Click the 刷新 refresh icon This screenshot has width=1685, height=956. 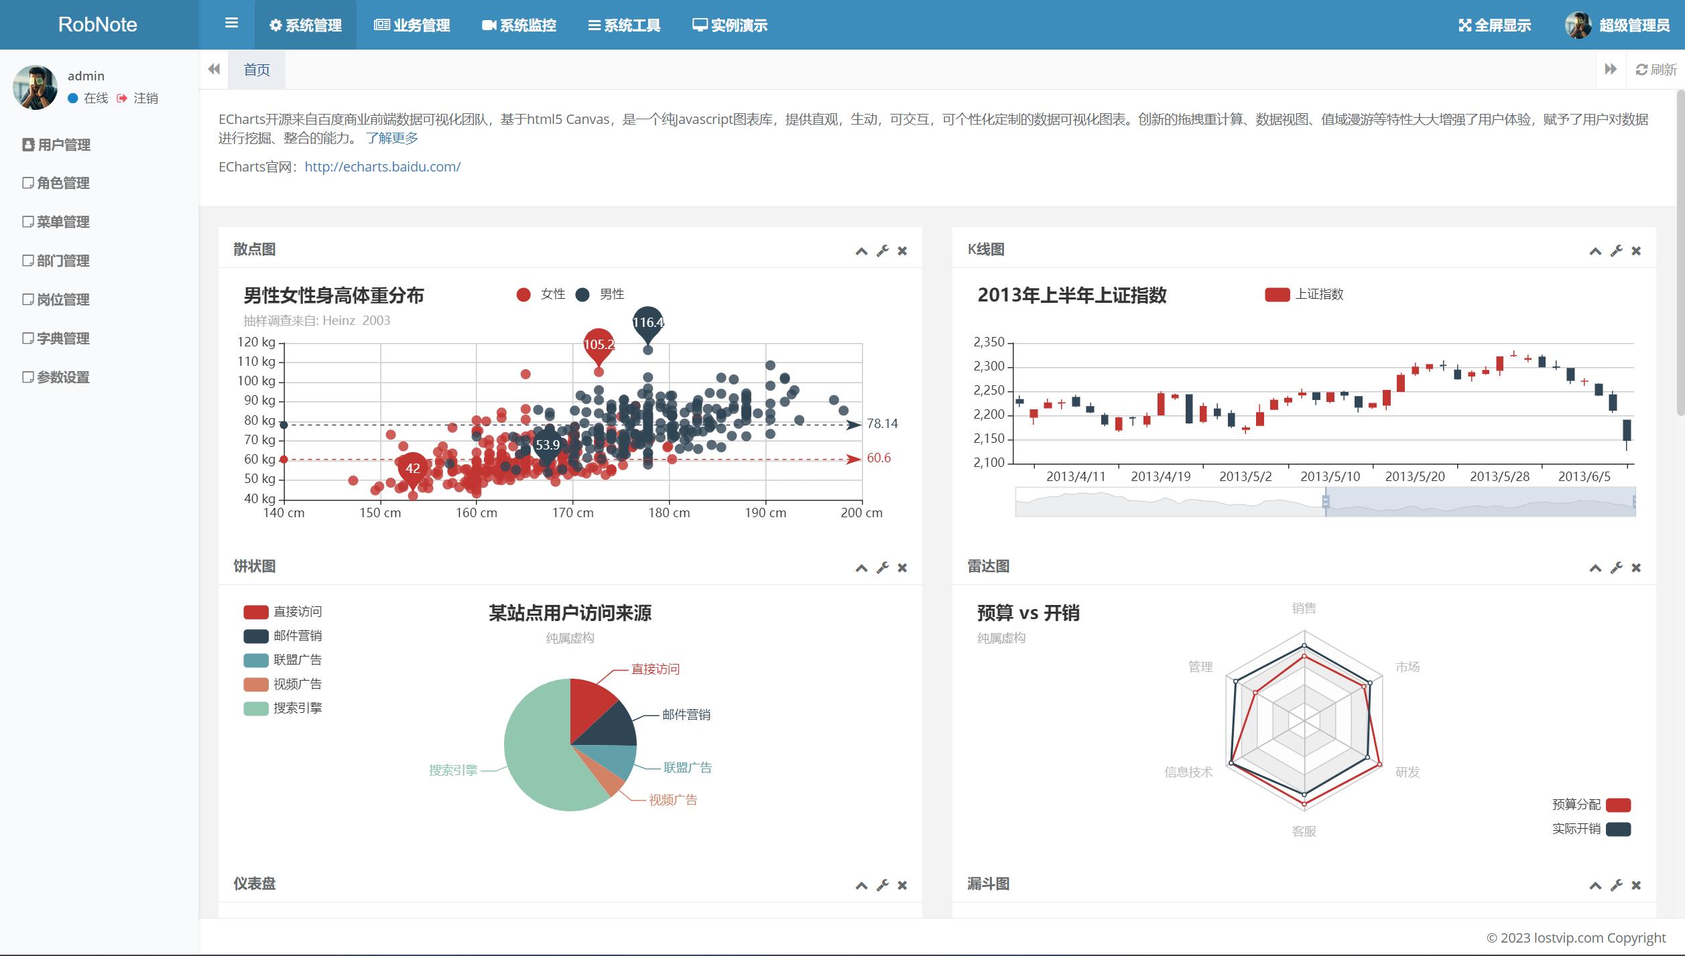[x=1641, y=70]
